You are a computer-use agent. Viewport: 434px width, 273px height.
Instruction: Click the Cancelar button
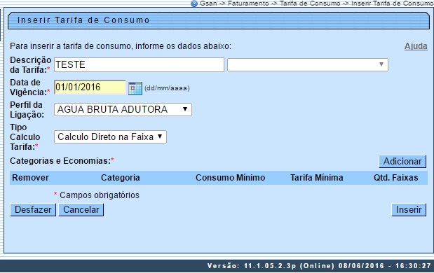coord(81,210)
